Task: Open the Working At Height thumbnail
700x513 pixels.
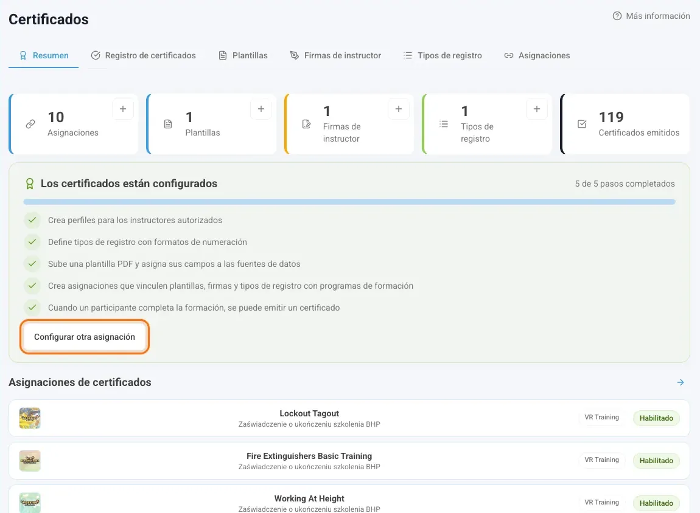Action: (30, 503)
